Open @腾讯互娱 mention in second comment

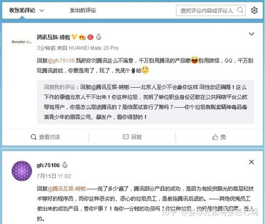(67, 189)
